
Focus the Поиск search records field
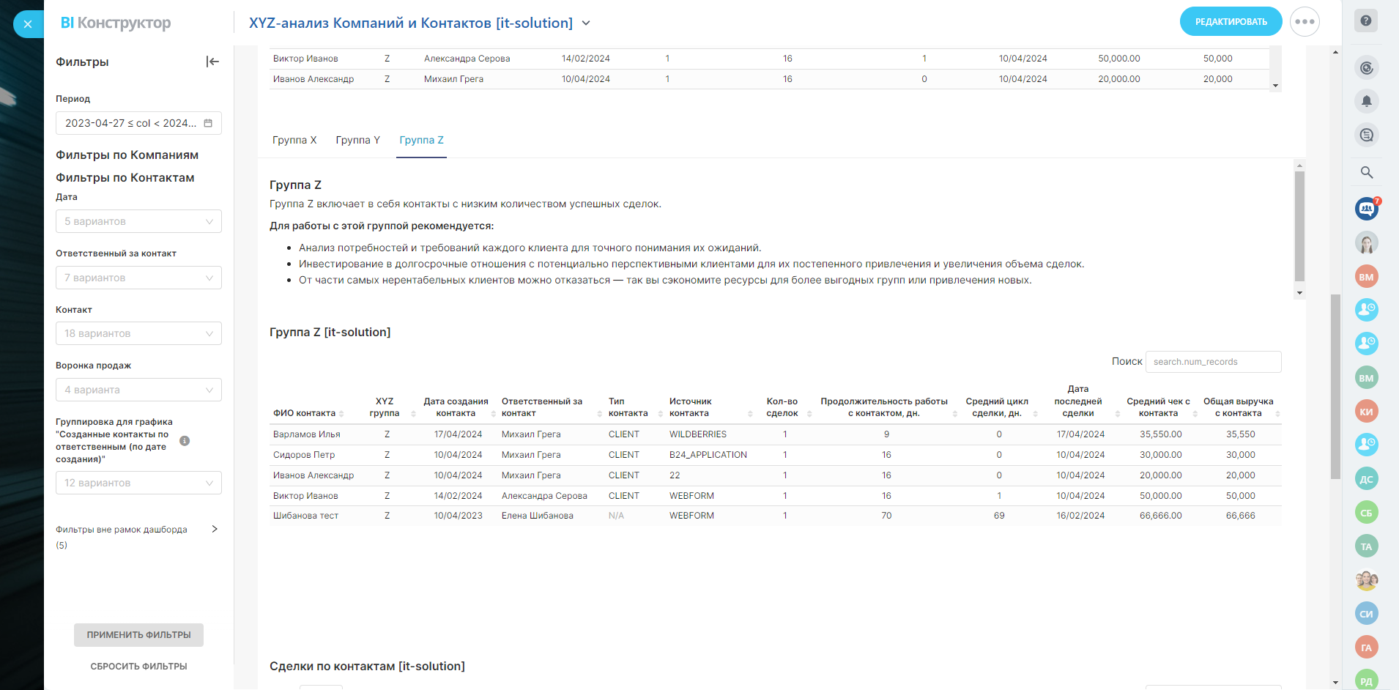pos(1212,362)
